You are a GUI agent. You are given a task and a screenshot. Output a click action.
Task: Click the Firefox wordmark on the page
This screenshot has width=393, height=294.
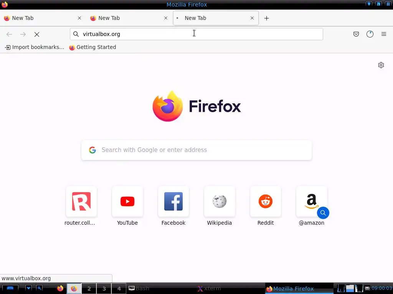click(215, 106)
